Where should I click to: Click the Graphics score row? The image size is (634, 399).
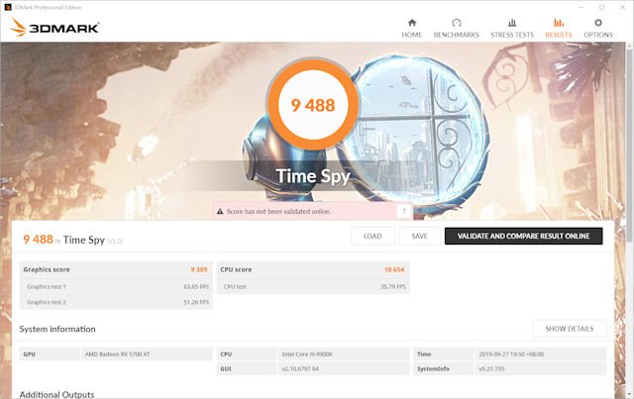point(116,269)
